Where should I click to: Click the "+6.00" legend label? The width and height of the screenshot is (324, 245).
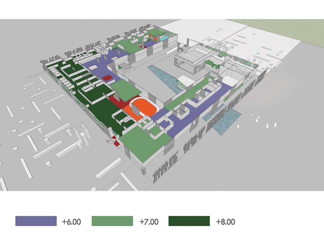[72, 222]
